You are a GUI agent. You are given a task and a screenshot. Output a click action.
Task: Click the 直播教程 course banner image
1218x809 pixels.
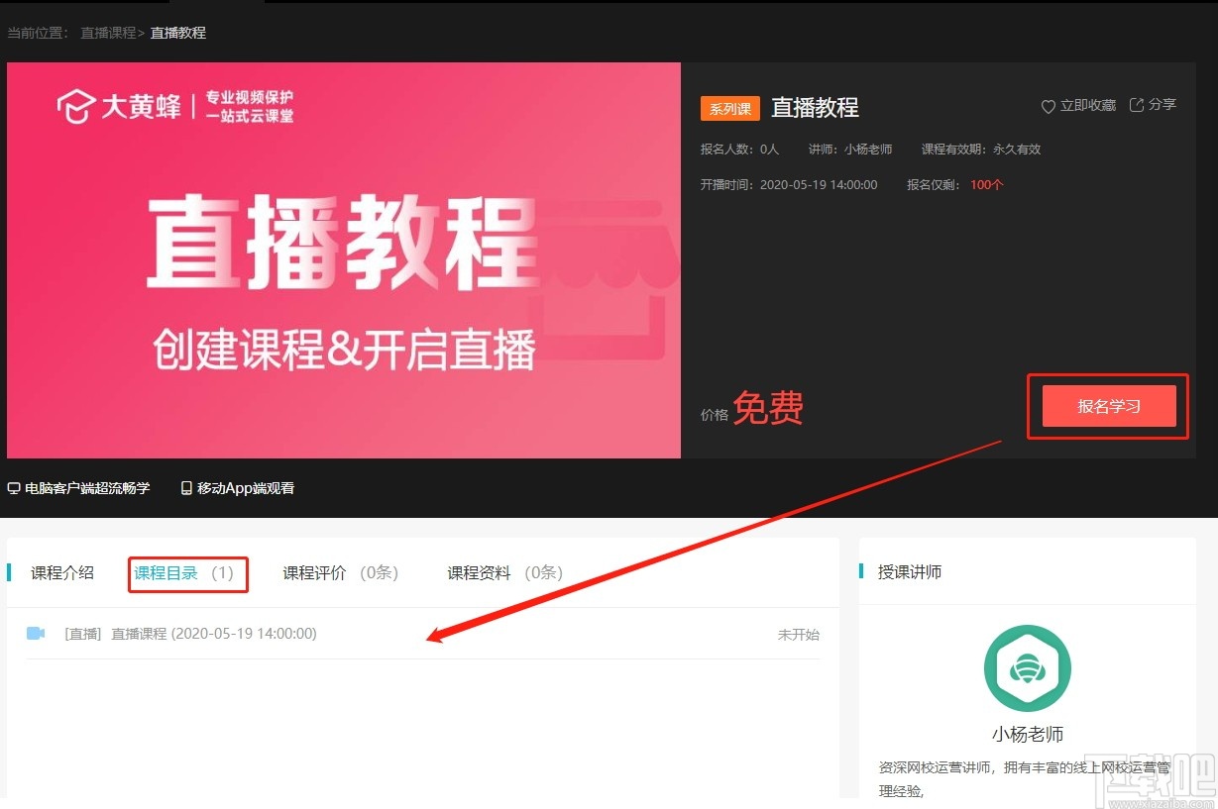343,259
